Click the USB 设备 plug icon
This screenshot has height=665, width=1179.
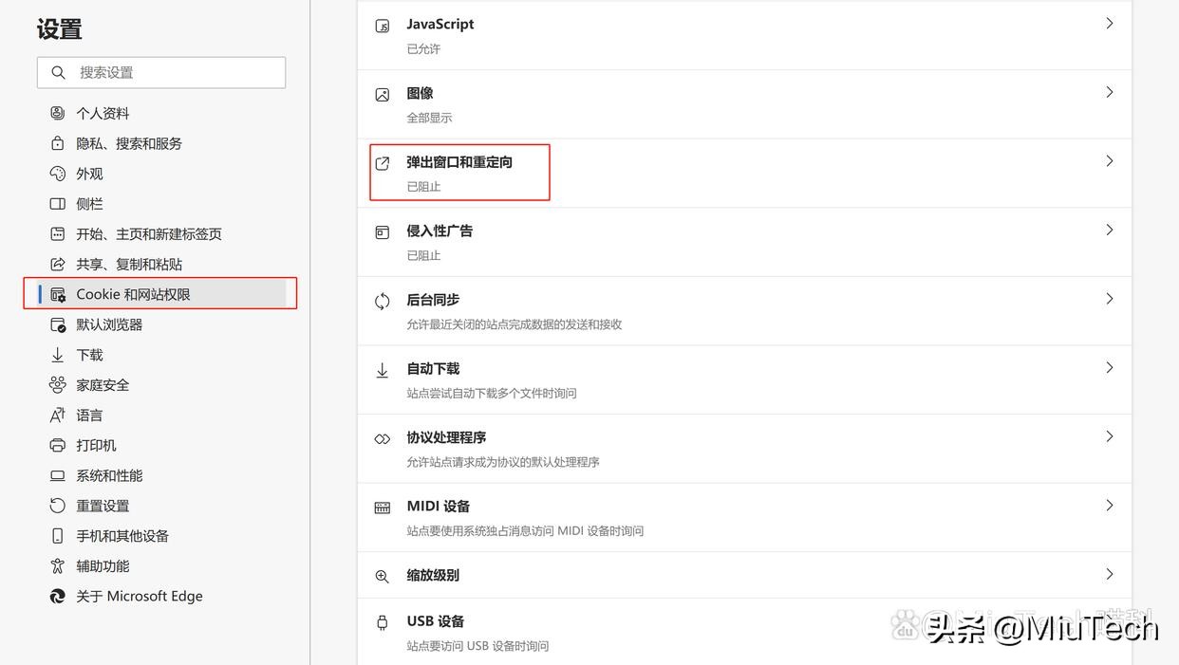click(383, 622)
